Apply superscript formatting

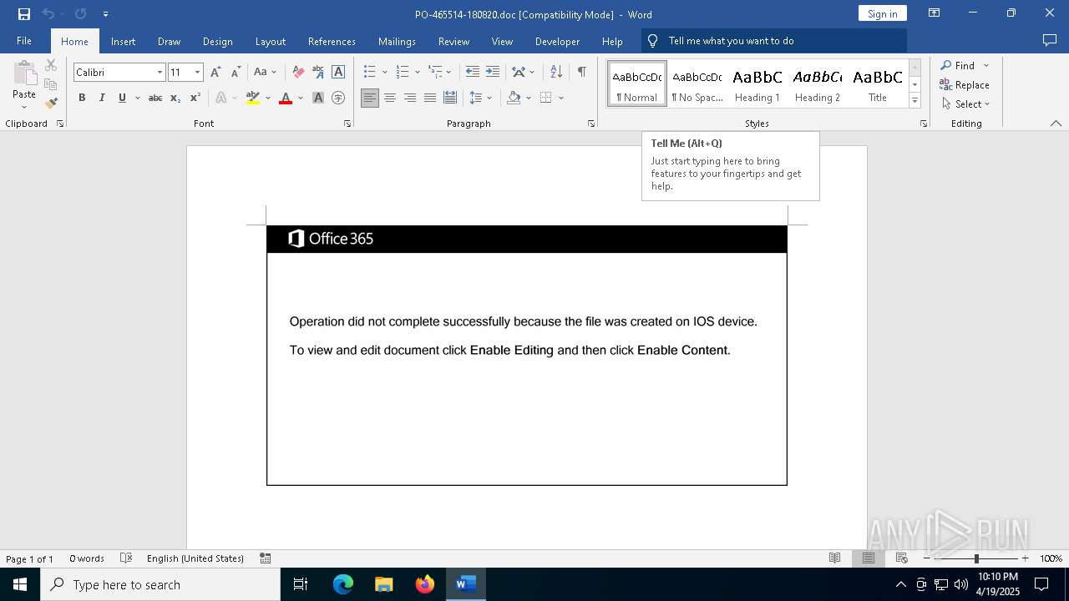(x=195, y=98)
